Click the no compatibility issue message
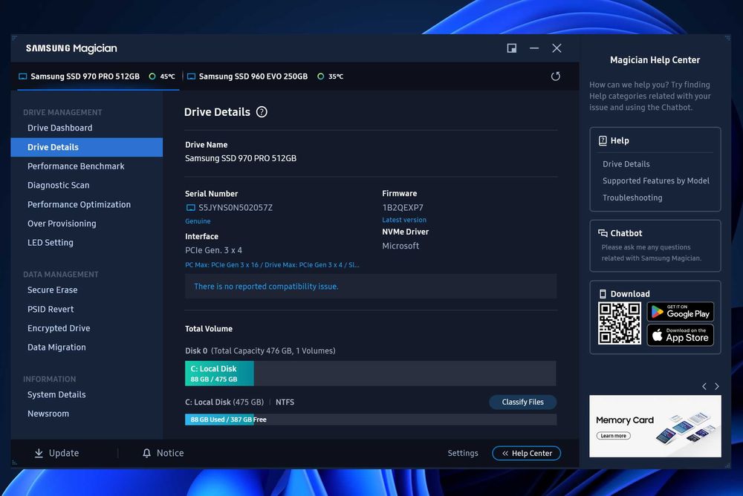 coord(371,287)
